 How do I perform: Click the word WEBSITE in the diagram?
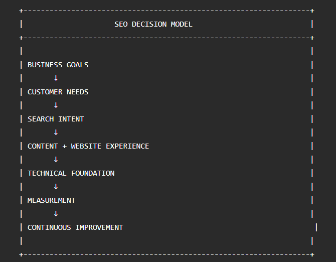point(86,146)
